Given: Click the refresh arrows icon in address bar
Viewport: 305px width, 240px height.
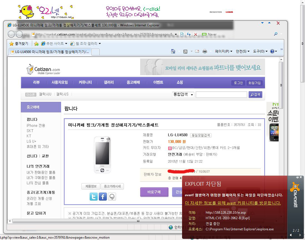Looking at the screenshot, I should tap(189, 34).
